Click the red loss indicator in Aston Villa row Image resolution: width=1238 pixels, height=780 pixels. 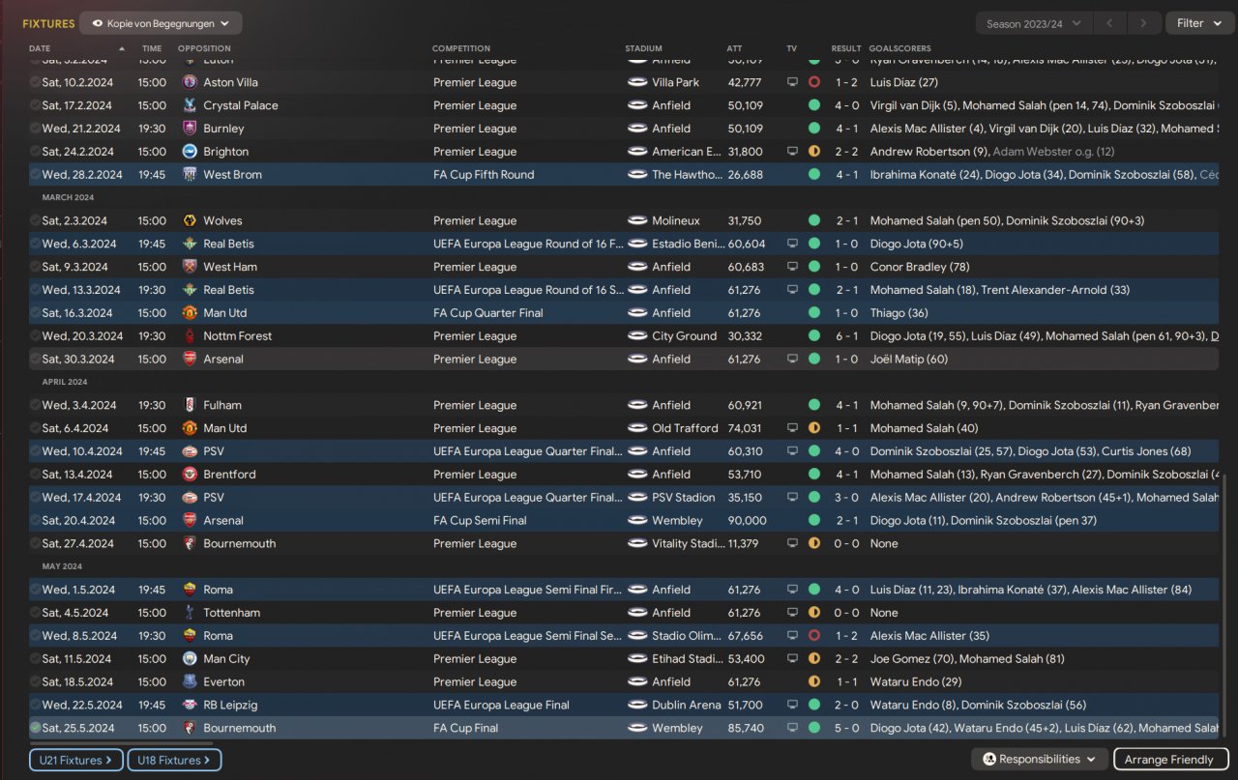[813, 82]
